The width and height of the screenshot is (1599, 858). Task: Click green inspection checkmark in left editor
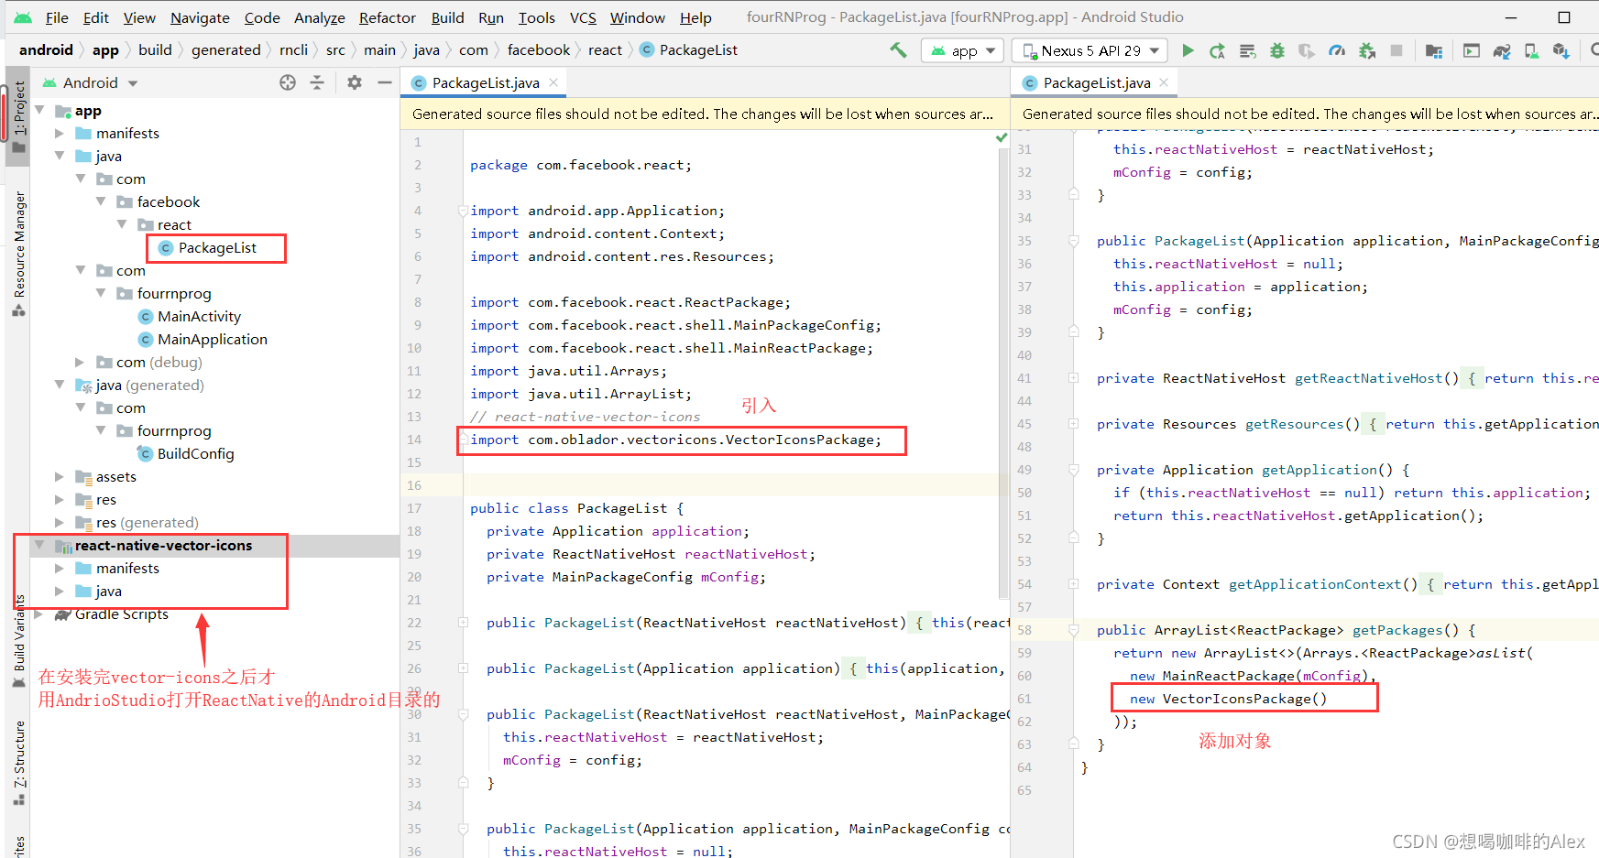click(x=1002, y=137)
